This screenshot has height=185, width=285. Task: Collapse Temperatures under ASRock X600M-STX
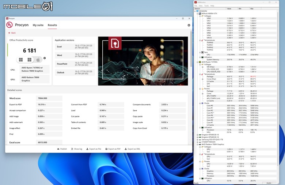pos(200,40)
